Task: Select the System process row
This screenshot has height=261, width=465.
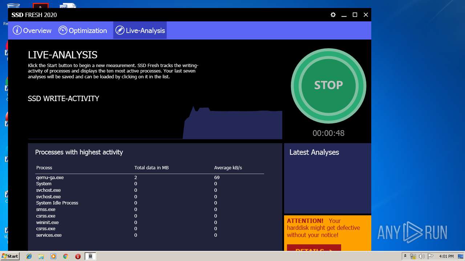Action: (150, 184)
